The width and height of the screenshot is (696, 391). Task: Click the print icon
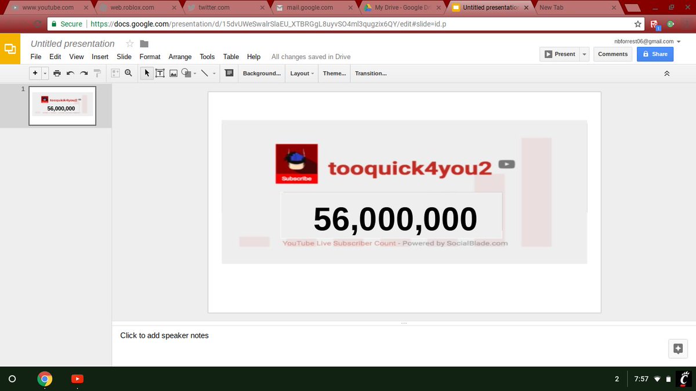57,74
